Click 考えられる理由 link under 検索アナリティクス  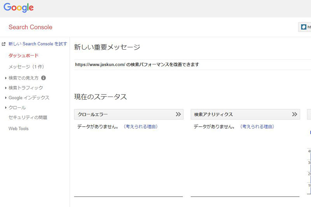[257, 126]
